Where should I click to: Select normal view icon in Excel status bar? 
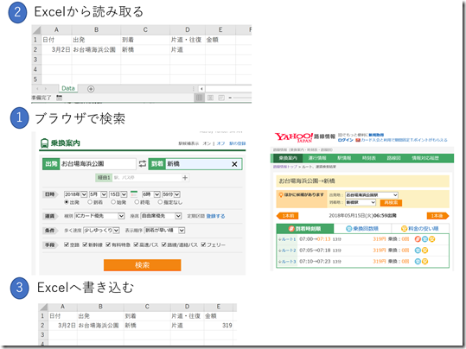[x=200, y=98]
